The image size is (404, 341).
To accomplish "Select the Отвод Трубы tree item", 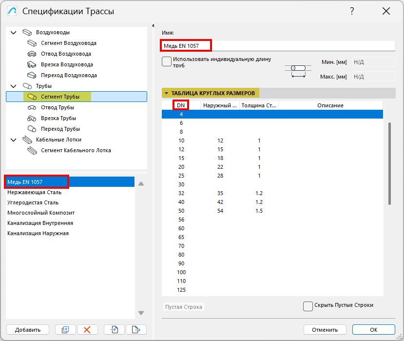I will (x=58, y=107).
